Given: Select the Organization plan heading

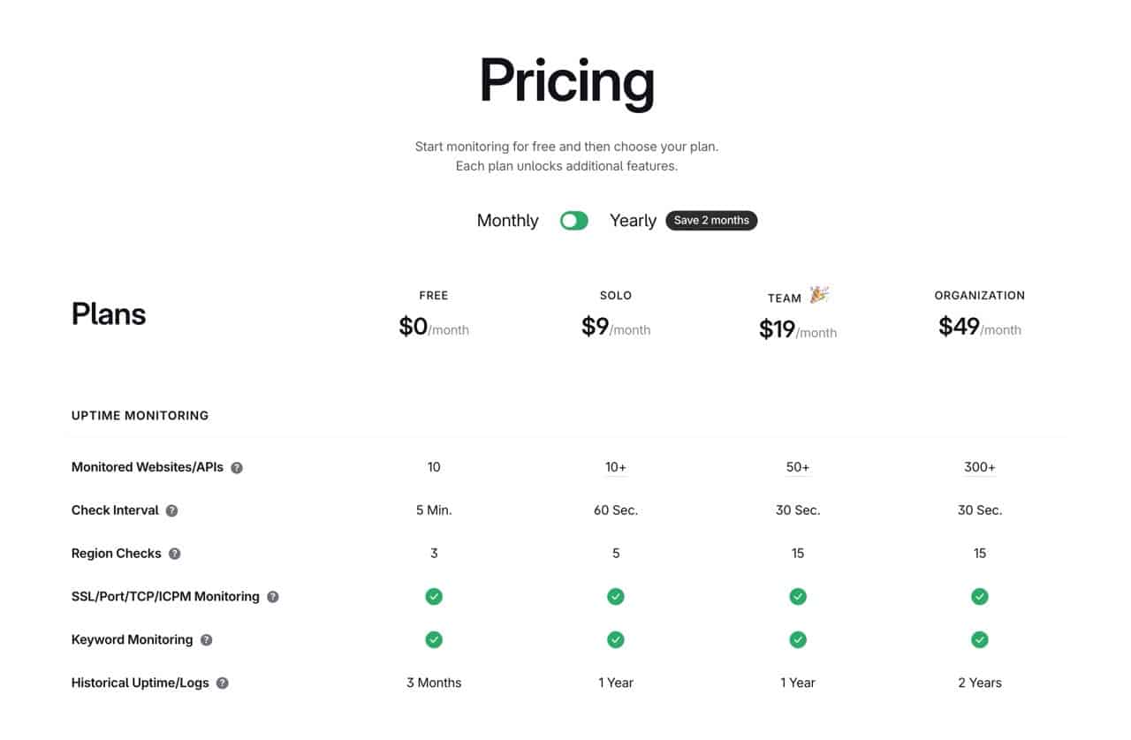Looking at the screenshot, I should (x=979, y=295).
